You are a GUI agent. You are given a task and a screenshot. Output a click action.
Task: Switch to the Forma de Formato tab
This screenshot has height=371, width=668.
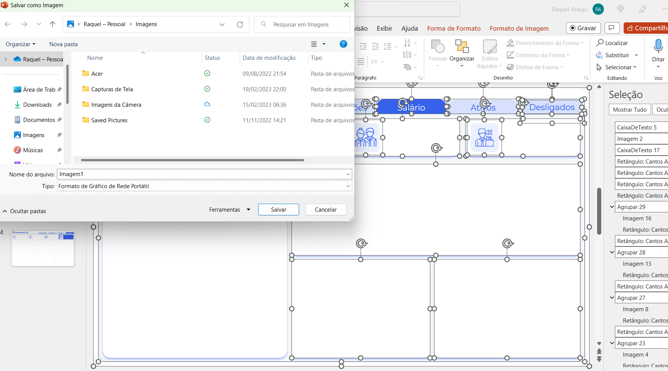coord(454,28)
